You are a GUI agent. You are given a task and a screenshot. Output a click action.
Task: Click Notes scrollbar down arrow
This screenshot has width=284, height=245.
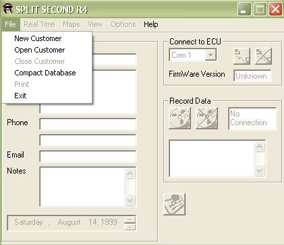(x=130, y=200)
